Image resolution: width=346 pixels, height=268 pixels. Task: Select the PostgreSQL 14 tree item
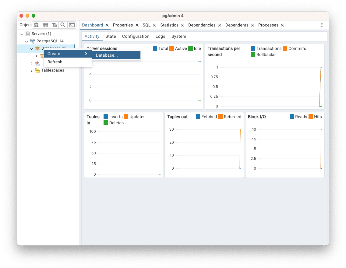click(x=50, y=41)
